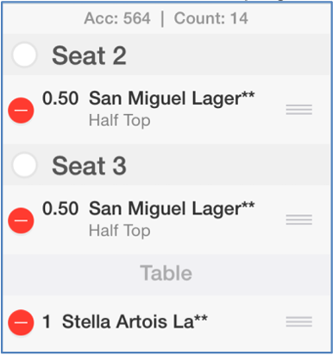333x356 pixels.
Task: Select the Seat 2 radio circle
Action: [24, 54]
